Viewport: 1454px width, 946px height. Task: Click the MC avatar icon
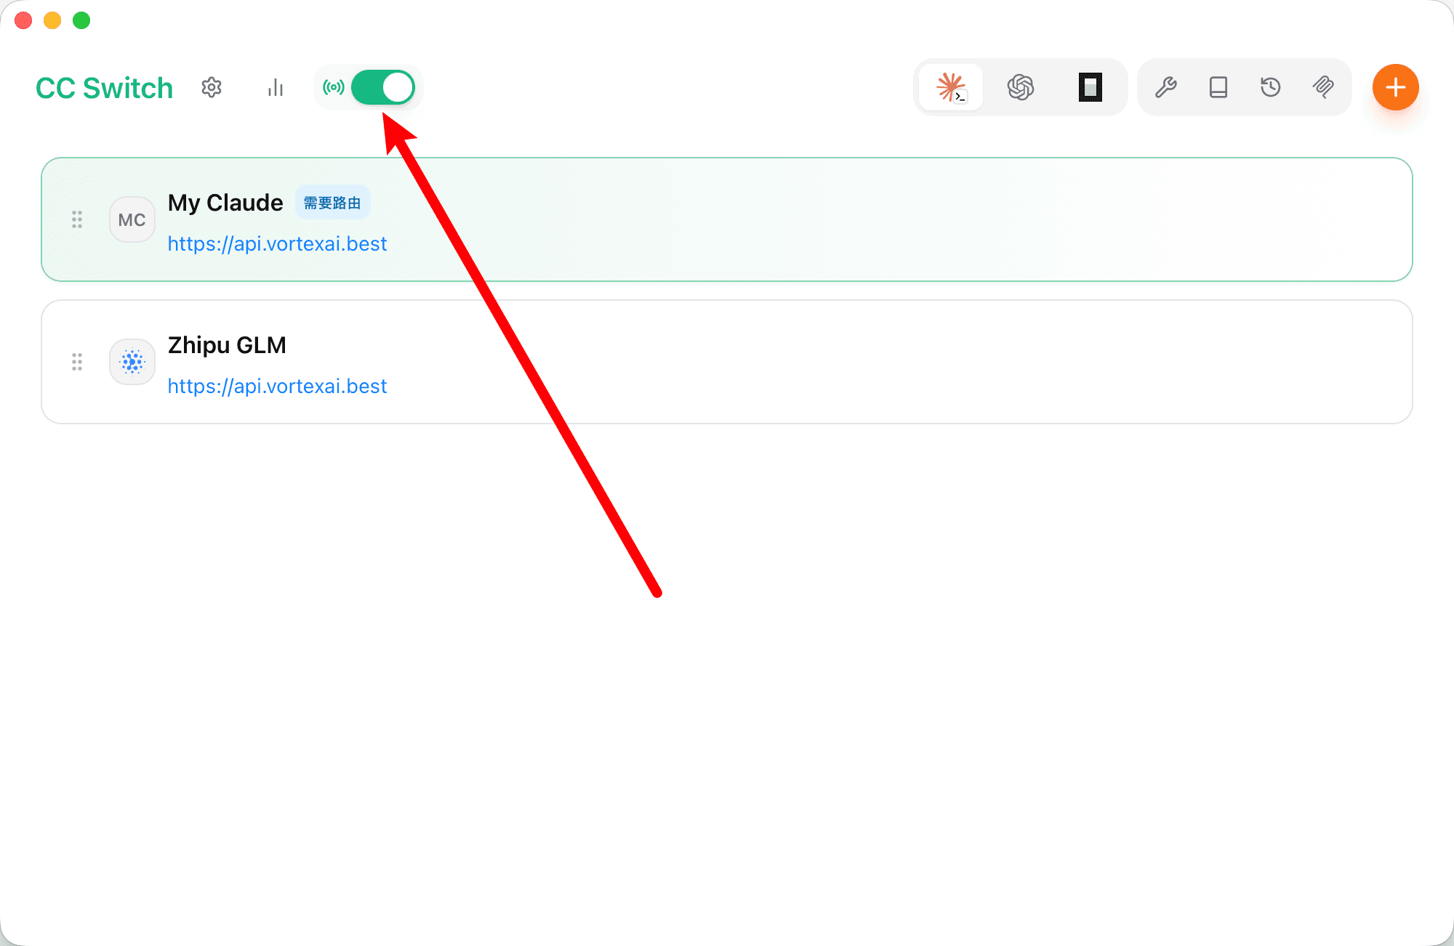pyautogui.click(x=132, y=219)
